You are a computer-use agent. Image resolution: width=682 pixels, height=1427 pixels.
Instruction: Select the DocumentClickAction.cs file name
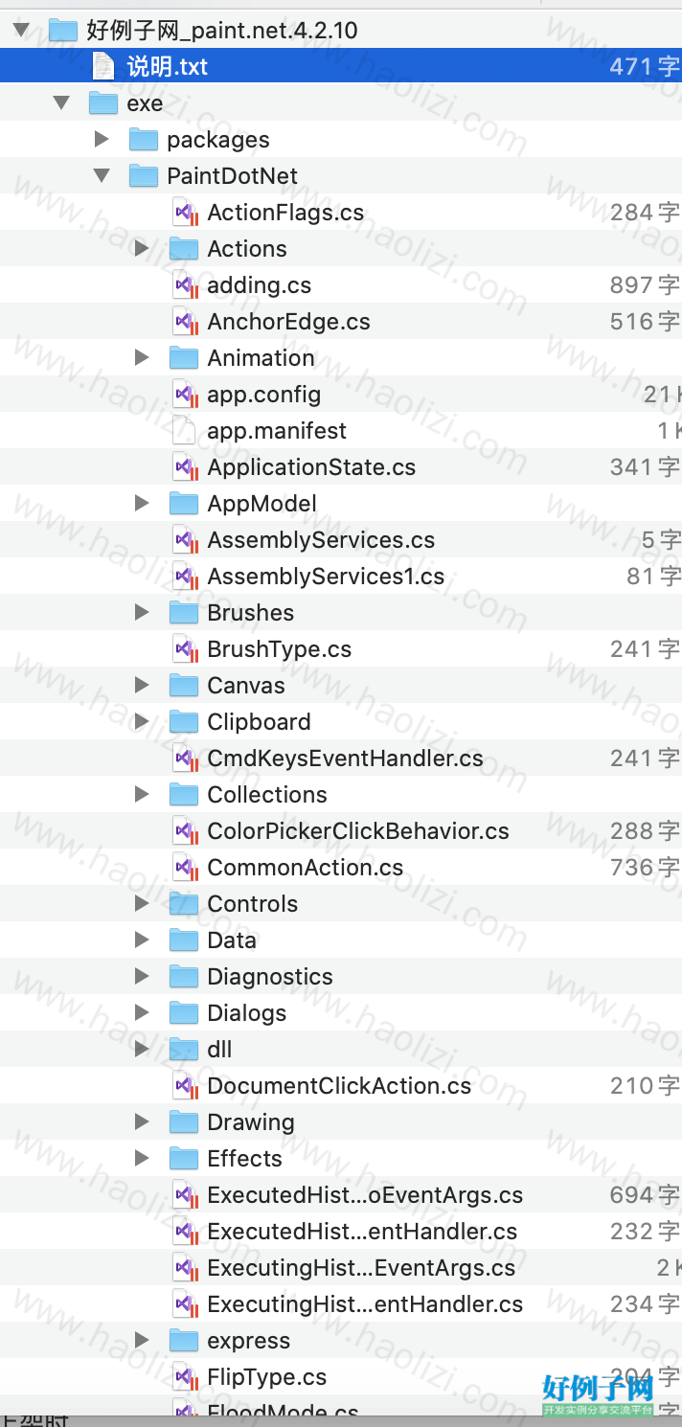tap(339, 1086)
